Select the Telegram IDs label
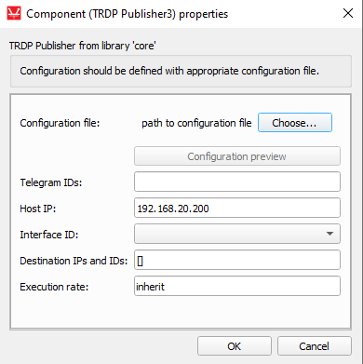Viewport: 363px width, 364px height. tap(51, 182)
